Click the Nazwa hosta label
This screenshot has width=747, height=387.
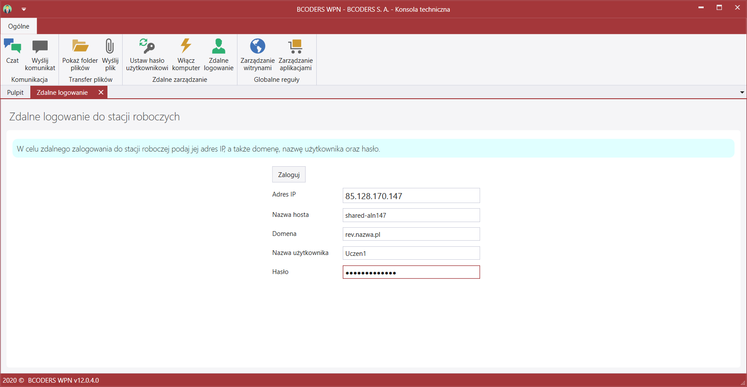[x=291, y=215]
